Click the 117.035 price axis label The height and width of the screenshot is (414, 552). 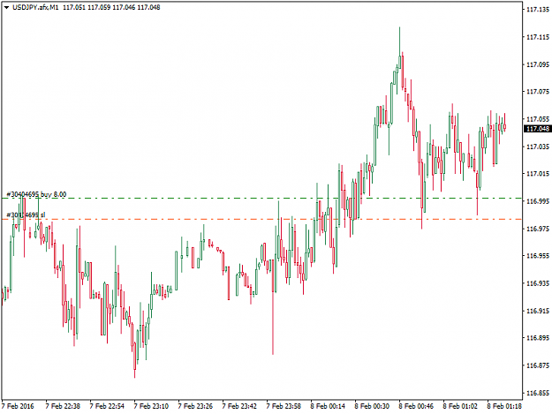pyautogui.click(x=538, y=147)
